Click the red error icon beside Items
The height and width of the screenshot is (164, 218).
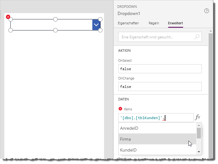coord(121,109)
